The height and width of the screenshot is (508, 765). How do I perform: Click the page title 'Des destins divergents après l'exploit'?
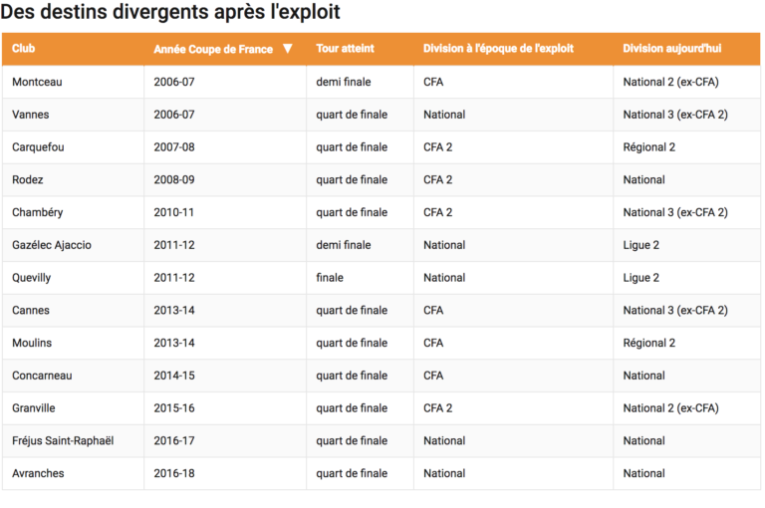pos(170,13)
